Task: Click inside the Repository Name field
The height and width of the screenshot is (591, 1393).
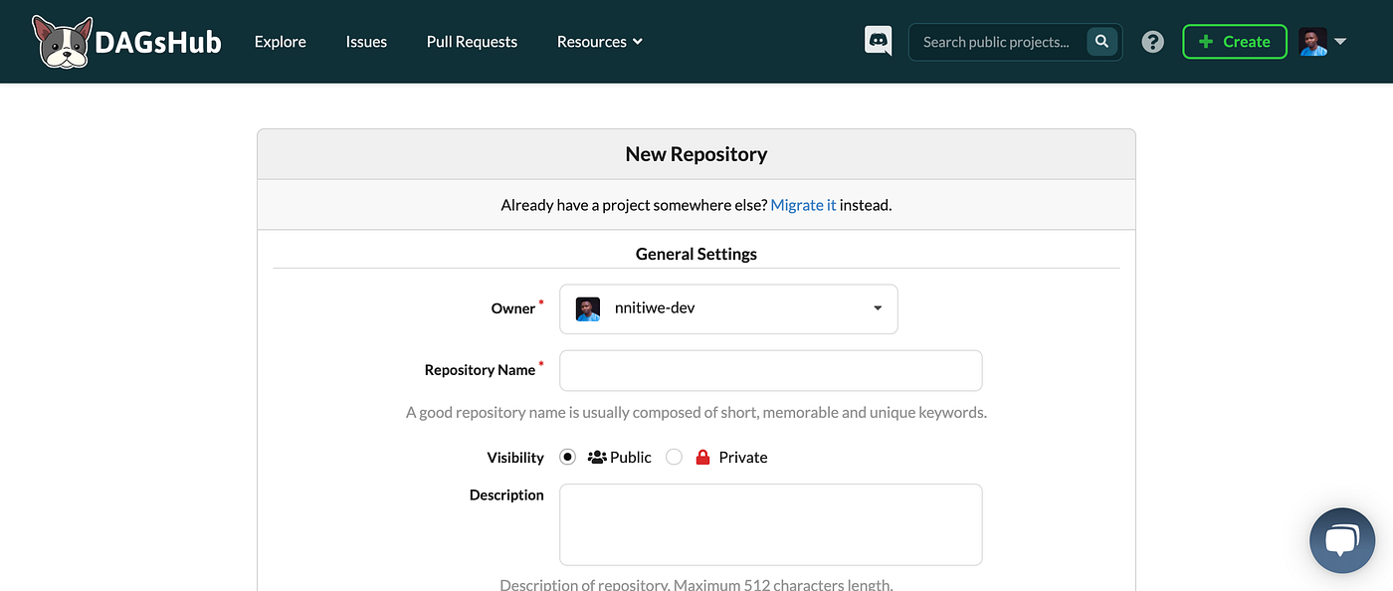Action: pos(770,370)
